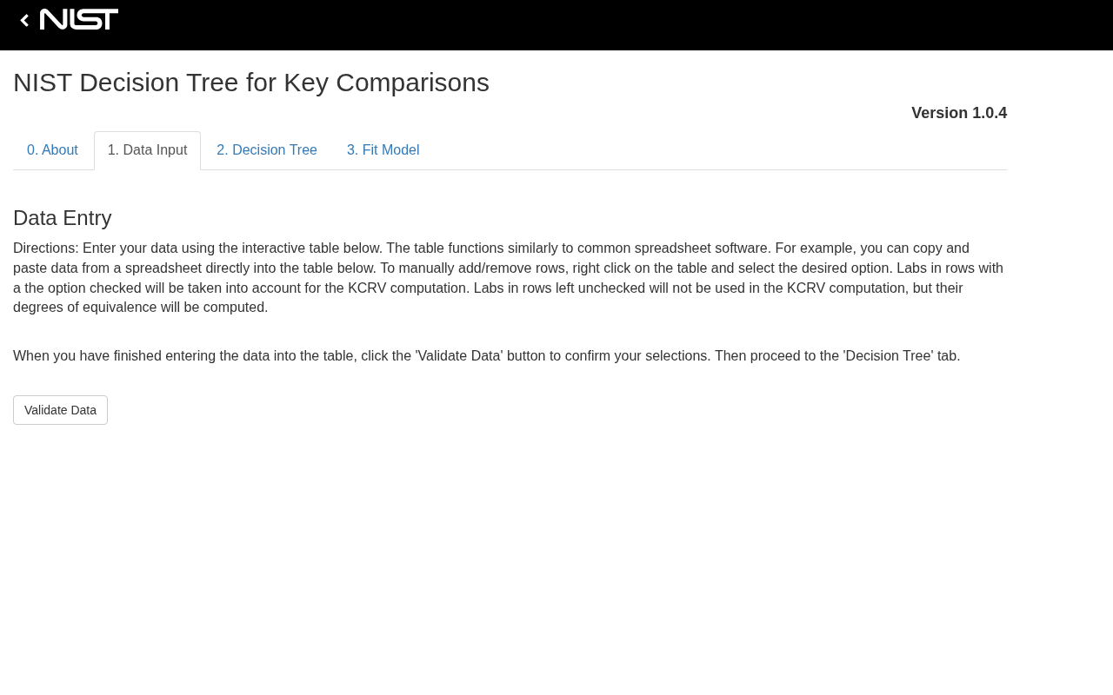Switch to the 2. Decision Tree tab
Image resolution: width=1113 pixels, height=695 pixels.
click(266, 150)
